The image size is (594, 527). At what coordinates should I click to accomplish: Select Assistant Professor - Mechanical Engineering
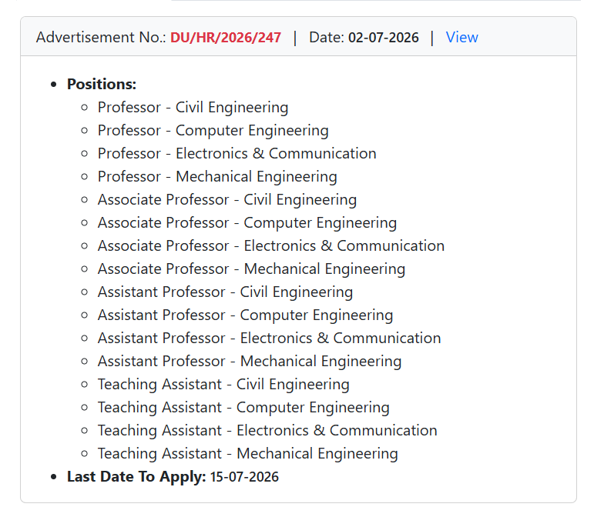250,362
